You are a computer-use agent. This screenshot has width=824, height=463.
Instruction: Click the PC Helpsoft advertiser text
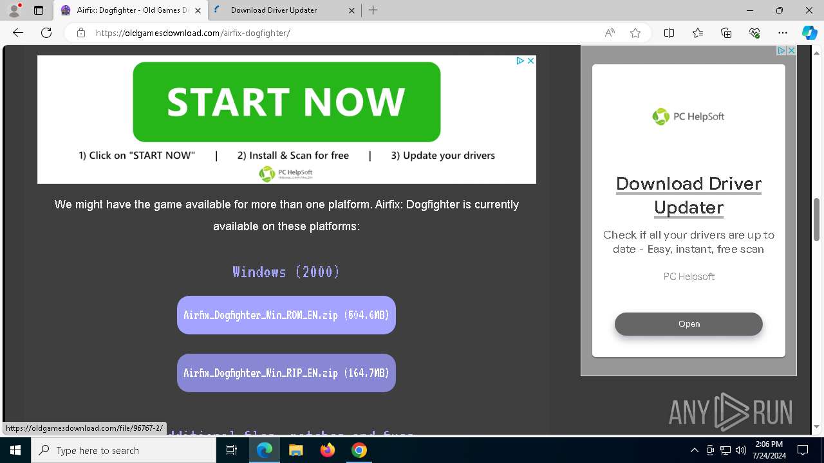(689, 277)
